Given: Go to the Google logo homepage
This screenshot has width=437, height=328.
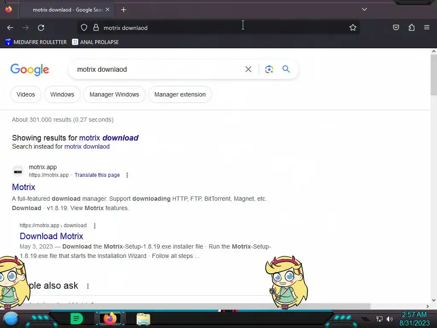Looking at the screenshot, I should (x=29, y=70).
